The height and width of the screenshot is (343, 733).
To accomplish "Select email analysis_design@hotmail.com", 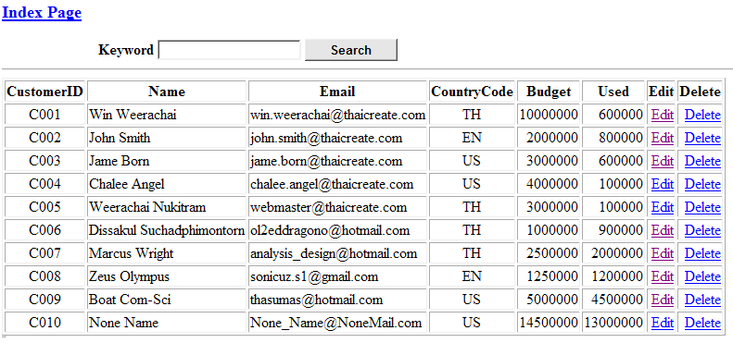I will [334, 253].
